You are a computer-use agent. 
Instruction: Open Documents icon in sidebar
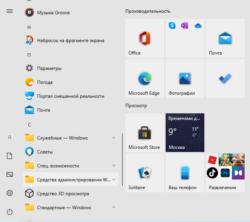(10, 156)
